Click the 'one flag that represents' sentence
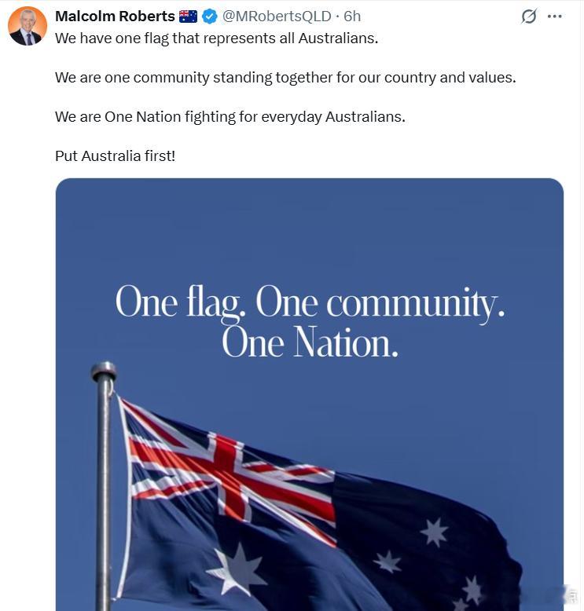The height and width of the screenshot is (611, 584). point(216,38)
